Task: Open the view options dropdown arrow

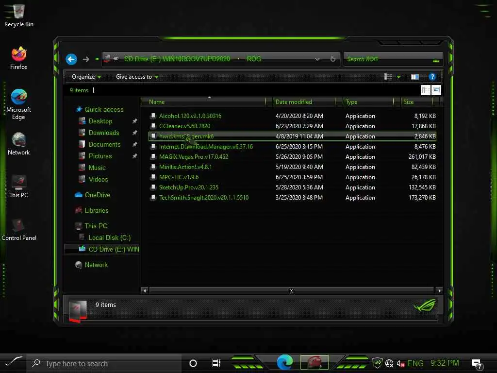Action: (x=399, y=77)
